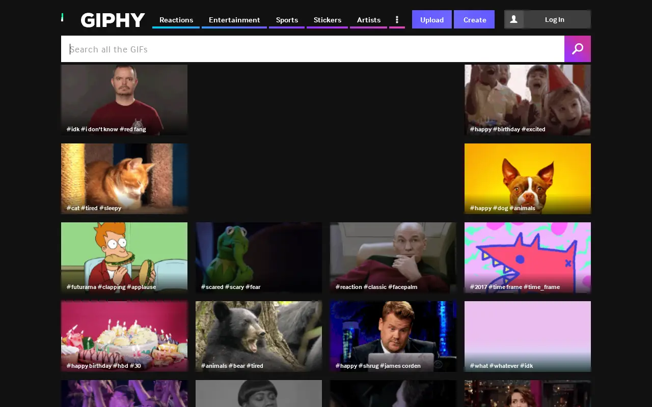
Task: Click the Create button
Action: click(x=474, y=19)
